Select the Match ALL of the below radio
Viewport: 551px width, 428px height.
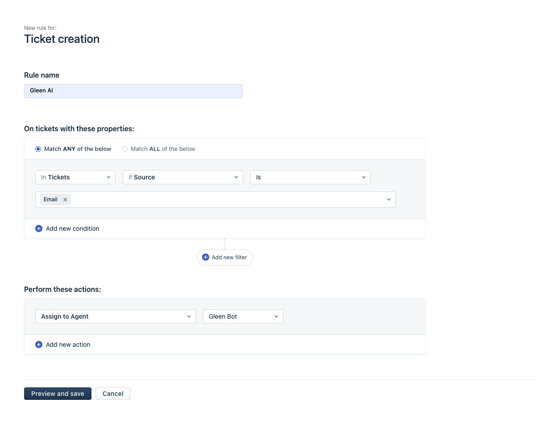125,149
